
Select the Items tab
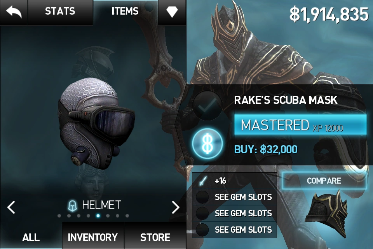(x=125, y=11)
